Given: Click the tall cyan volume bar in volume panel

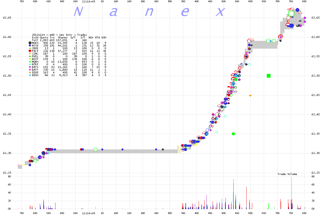Looking at the screenshot, I should [233, 194].
